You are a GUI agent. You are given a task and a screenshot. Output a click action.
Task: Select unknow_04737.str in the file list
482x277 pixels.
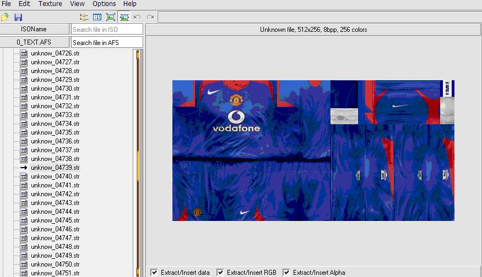coord(55,150)
